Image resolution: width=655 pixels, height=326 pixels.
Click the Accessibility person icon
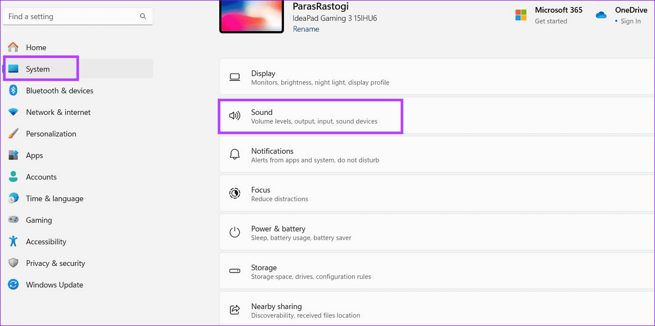click(13, 241)
